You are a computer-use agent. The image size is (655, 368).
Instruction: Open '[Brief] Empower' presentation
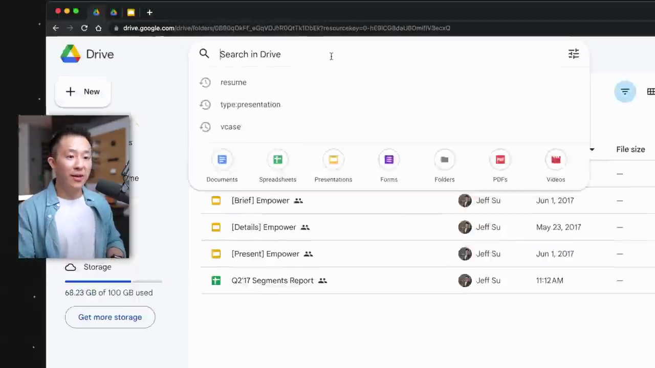[260, 200]
